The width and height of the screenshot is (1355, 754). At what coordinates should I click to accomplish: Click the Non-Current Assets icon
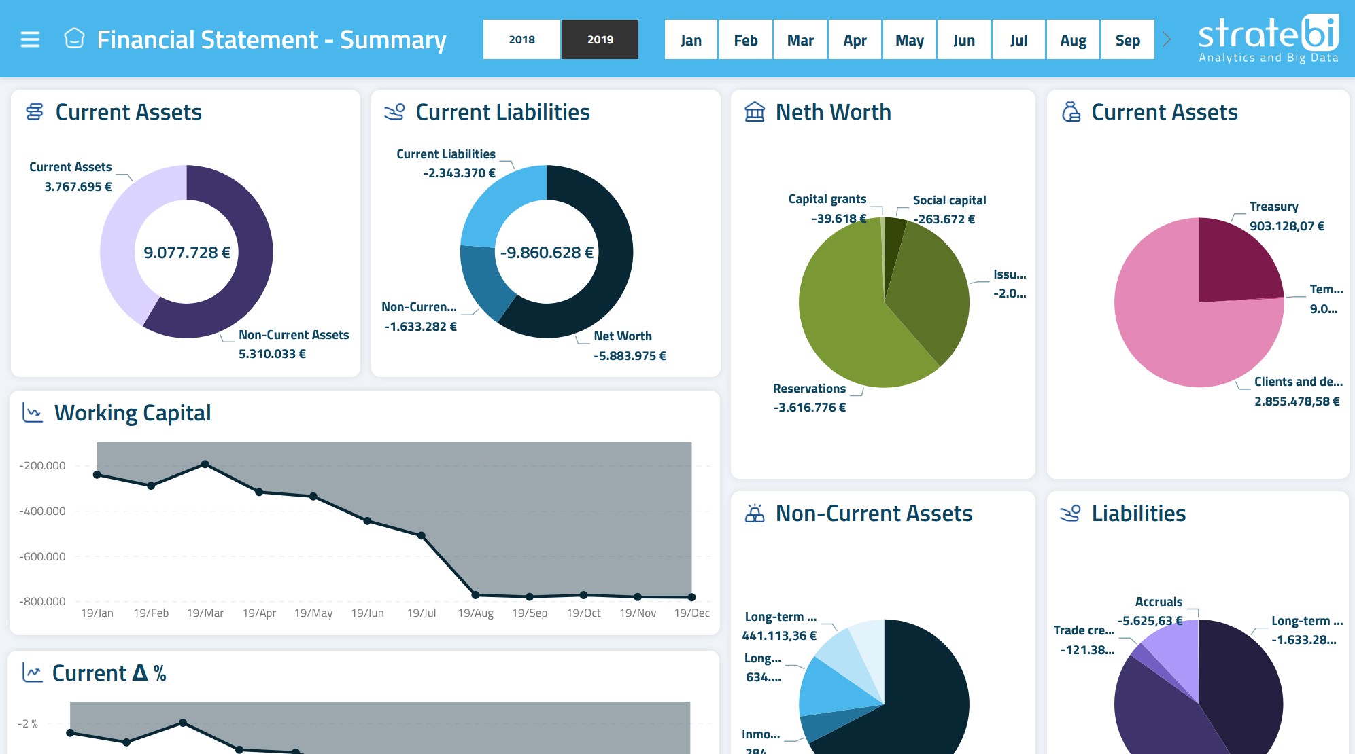point(755,513)
